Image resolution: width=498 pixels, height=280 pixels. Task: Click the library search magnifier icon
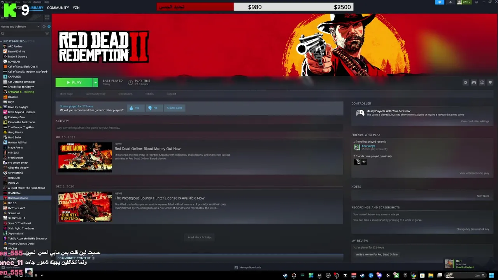click(2, 34)
